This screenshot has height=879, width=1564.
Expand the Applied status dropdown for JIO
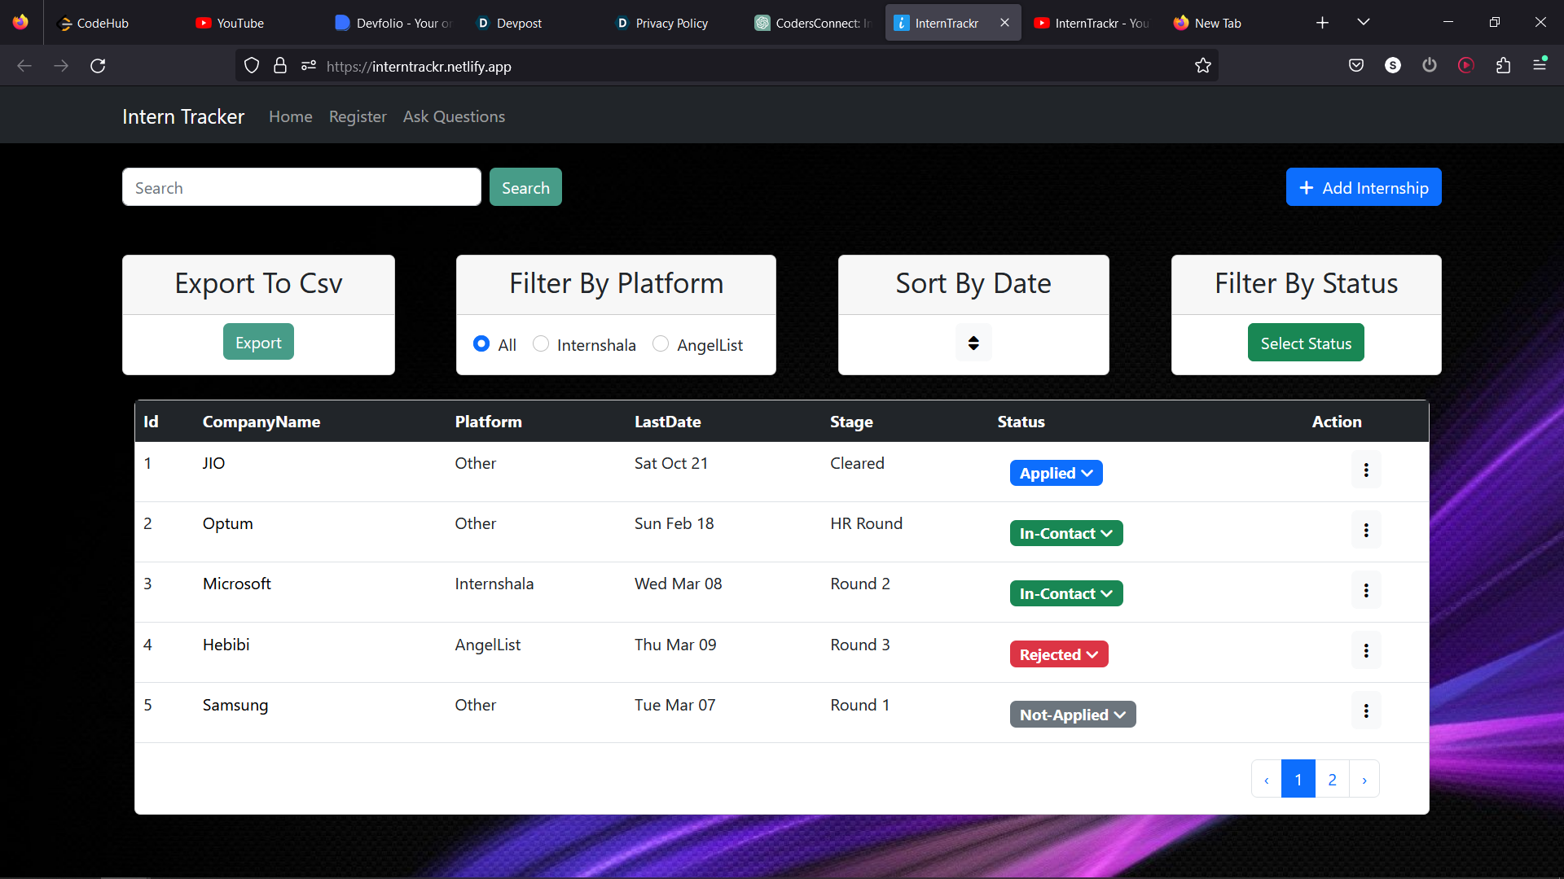tap(1056, 473)
